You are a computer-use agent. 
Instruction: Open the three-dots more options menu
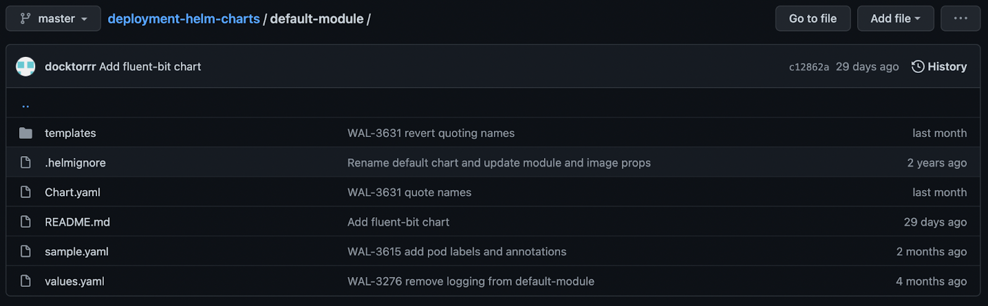pyautogui.click(x=960, y=19)
